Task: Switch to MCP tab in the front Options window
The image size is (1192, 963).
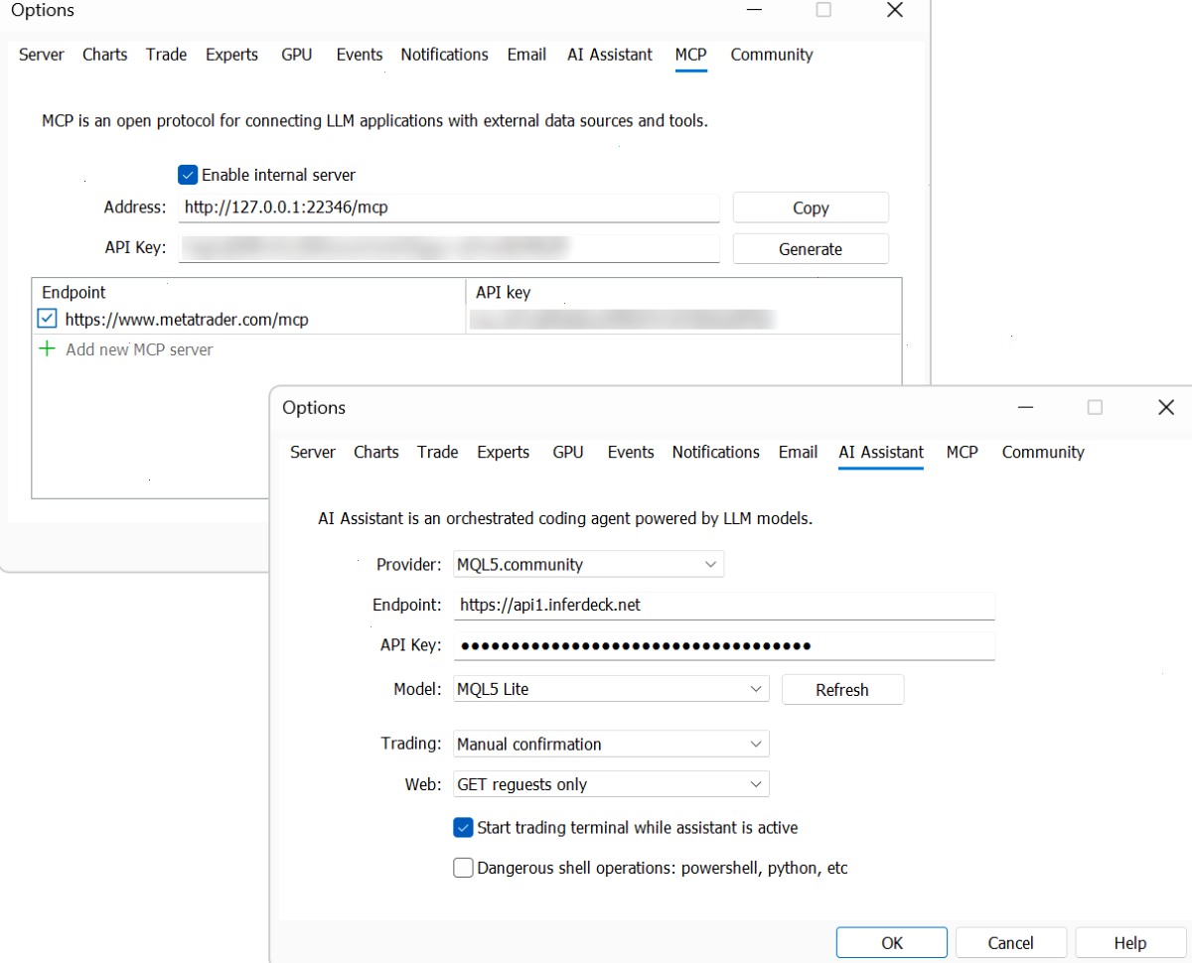Action: click(x=963, y=452)
